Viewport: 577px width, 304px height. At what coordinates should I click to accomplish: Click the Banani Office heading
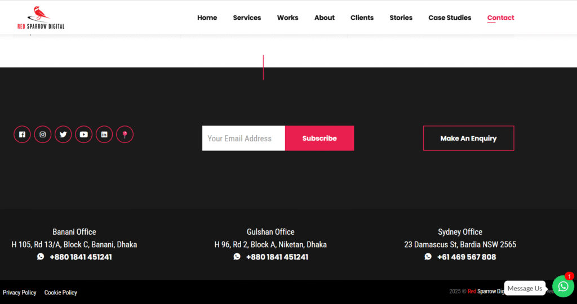[74, 232]
